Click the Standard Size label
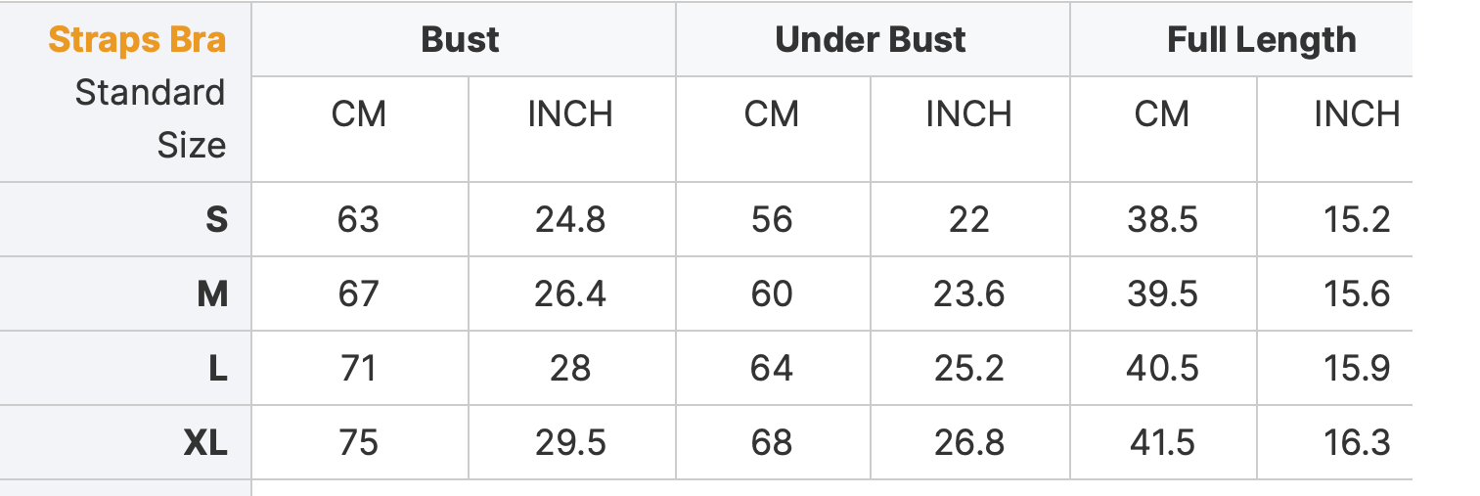1480x496 pixels. coord(150,119)
